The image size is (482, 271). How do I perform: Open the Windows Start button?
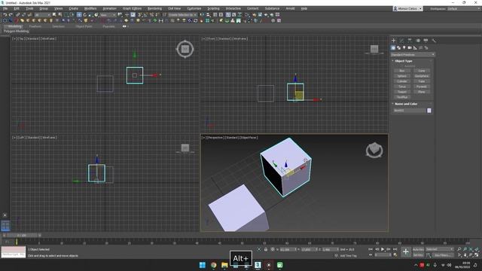203,265
